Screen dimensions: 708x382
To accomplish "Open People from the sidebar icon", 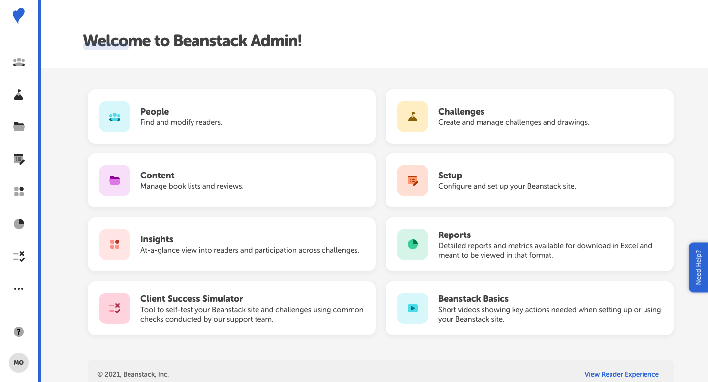I will coord(19,62).
